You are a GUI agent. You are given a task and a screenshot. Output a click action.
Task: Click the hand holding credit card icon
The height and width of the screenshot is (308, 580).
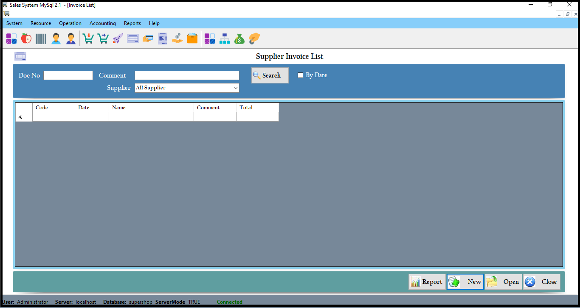pyautogui.click(x=148, y=39)
